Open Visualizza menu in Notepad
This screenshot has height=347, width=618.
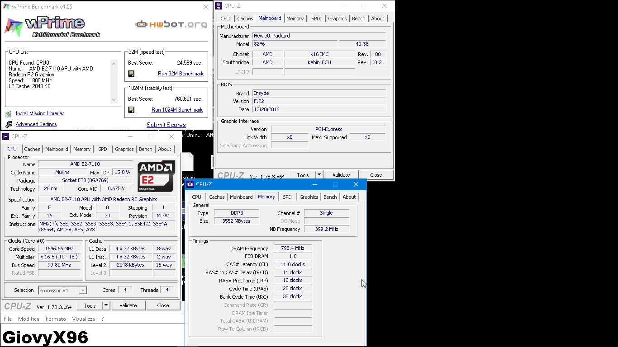pyautogui.click(x=84, y=319)
